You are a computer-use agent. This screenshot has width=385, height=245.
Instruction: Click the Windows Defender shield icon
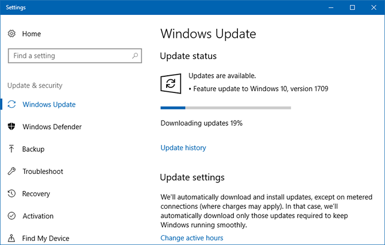pos(11,127)
